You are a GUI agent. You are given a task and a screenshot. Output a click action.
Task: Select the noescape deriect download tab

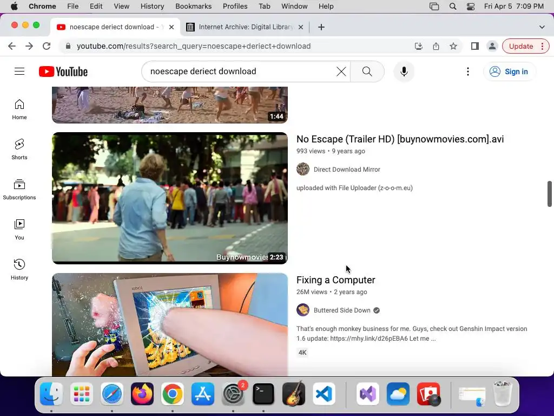point(114,27)
